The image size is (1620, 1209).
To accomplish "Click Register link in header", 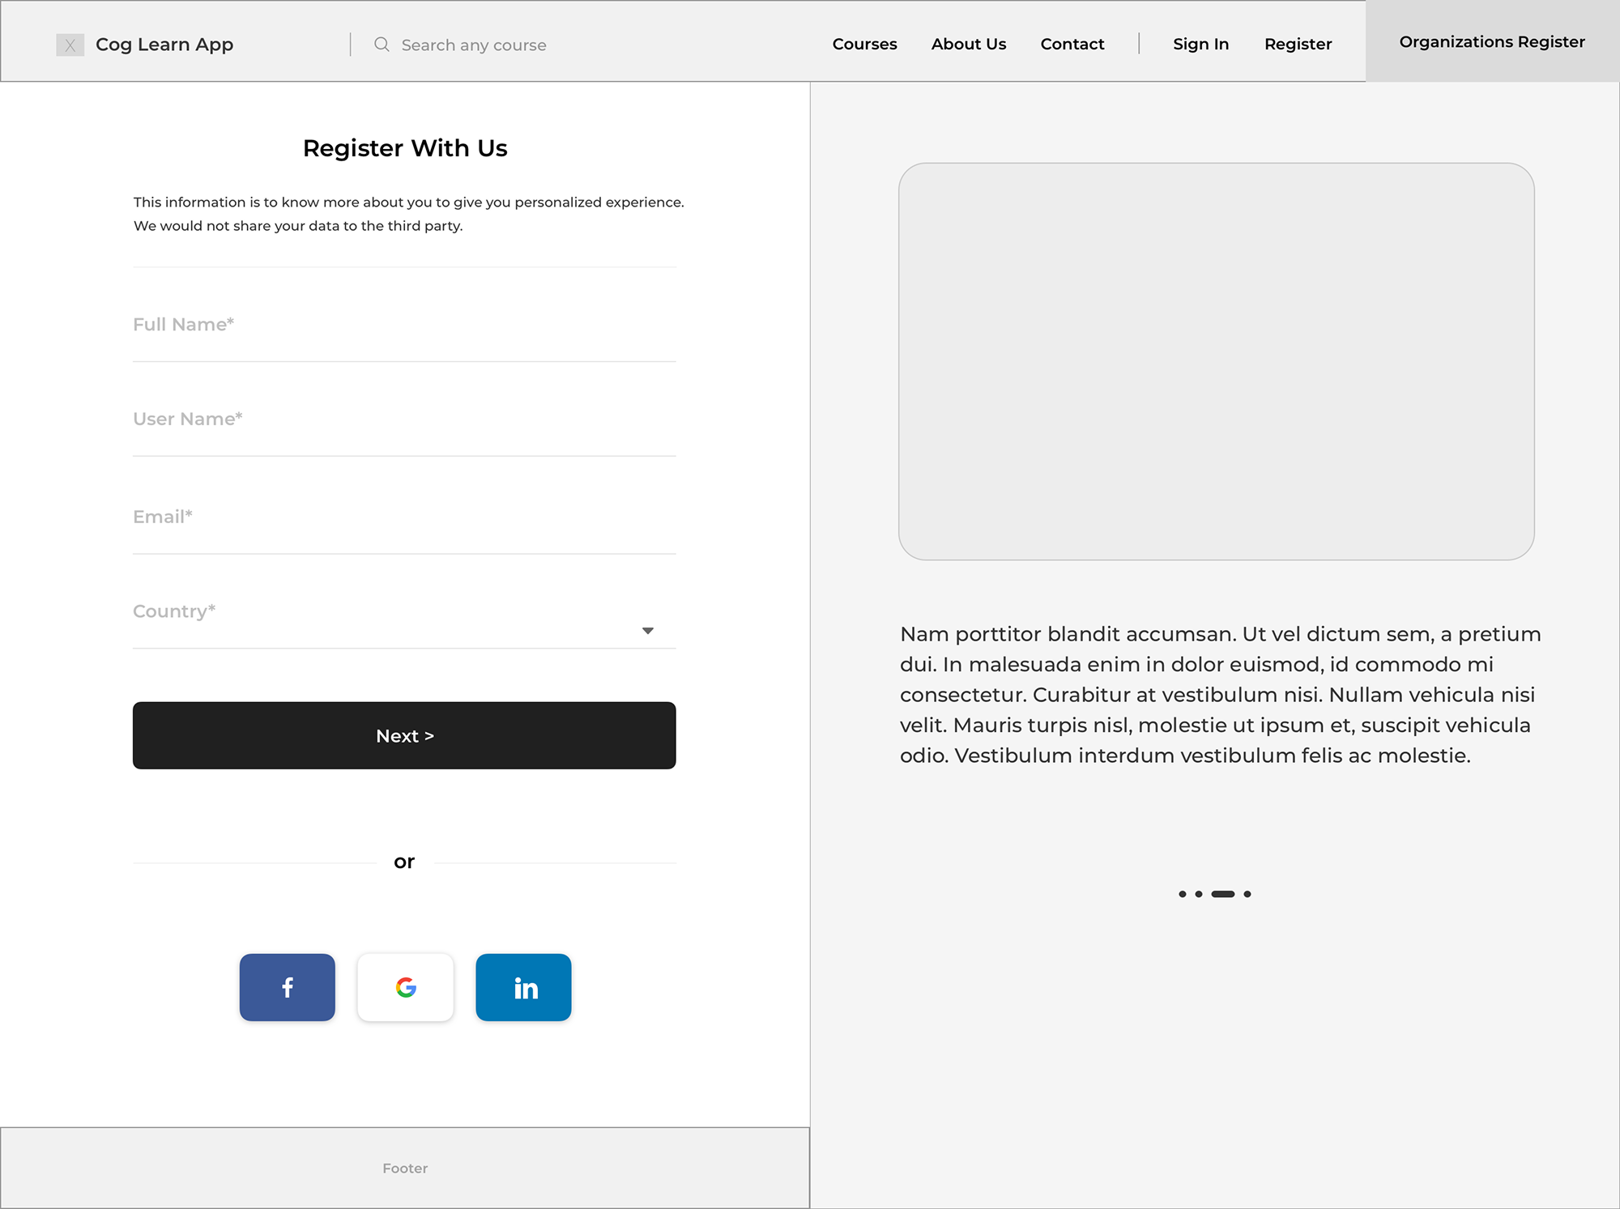I will [x=1298, y=45].
